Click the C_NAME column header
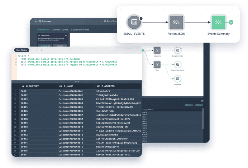Screen dimensions: 248x168 76,86
